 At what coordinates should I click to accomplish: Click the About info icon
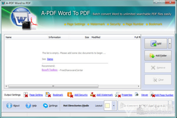point(9,106)
